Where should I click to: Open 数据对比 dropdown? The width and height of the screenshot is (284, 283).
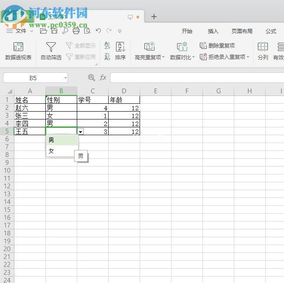tap(182, 51)
